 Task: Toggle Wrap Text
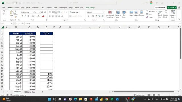74,12
